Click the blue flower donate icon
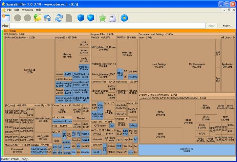Image resolution: width=237 pixels, height=162 pixels. click(124, 18)
